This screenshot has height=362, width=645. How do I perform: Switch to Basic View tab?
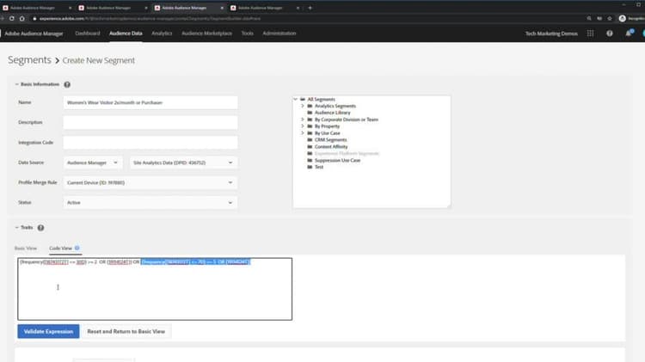coord(26,248)
